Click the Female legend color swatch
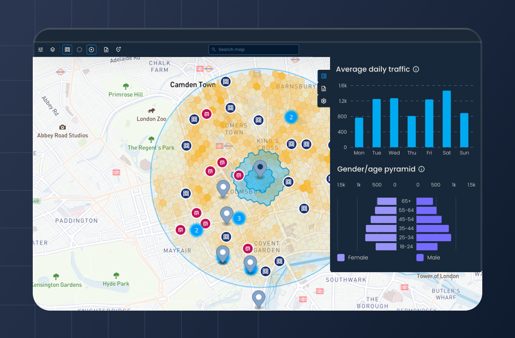 point(341,257)
